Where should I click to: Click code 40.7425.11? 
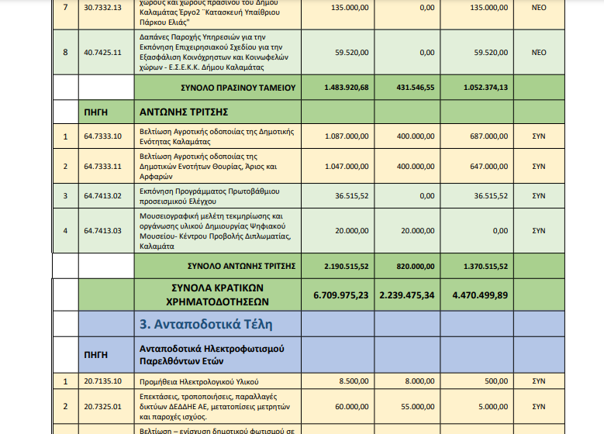coord(102,53)
